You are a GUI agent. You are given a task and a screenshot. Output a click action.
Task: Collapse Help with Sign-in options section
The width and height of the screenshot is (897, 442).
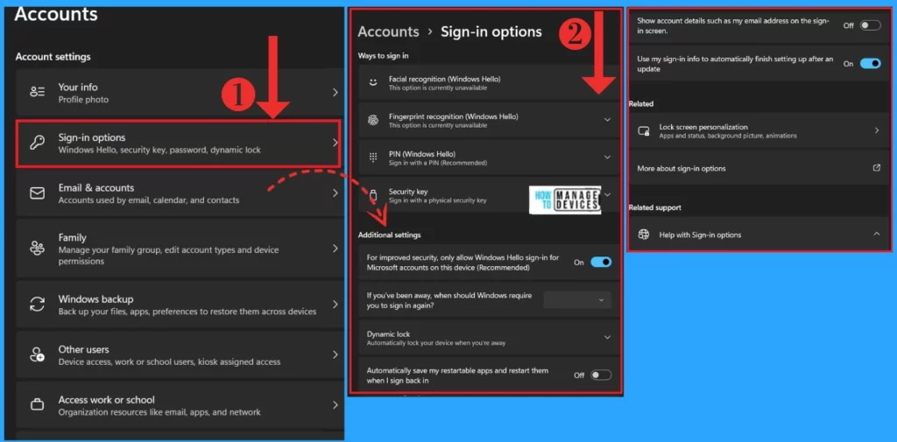pyautogui.click(x=876, y=234)
